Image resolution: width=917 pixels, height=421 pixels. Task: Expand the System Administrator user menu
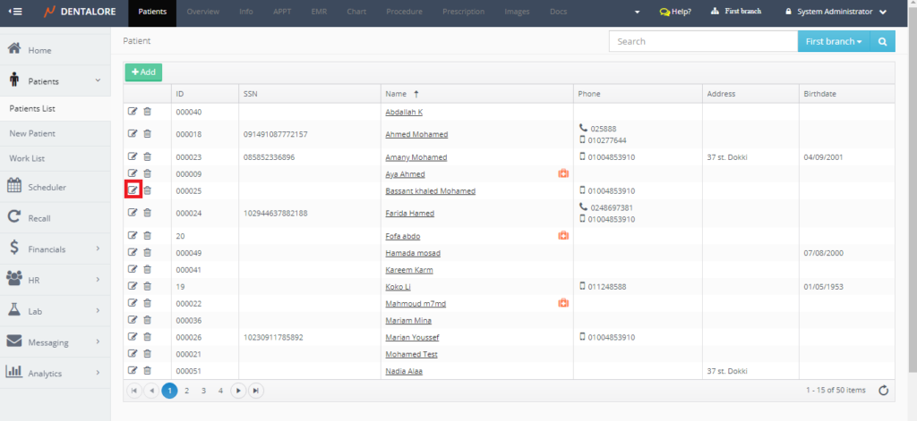click(836, 12)
